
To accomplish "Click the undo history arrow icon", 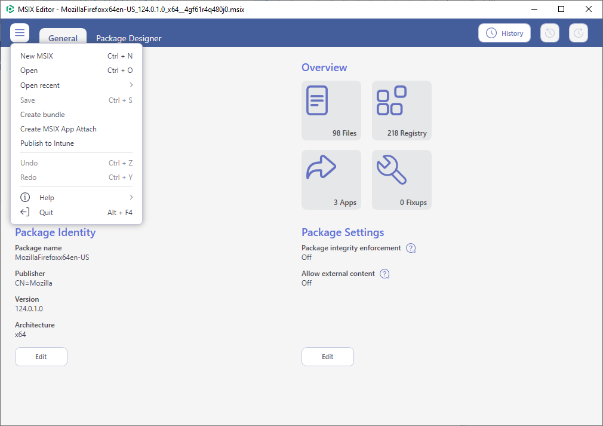I will click(549, 33).
